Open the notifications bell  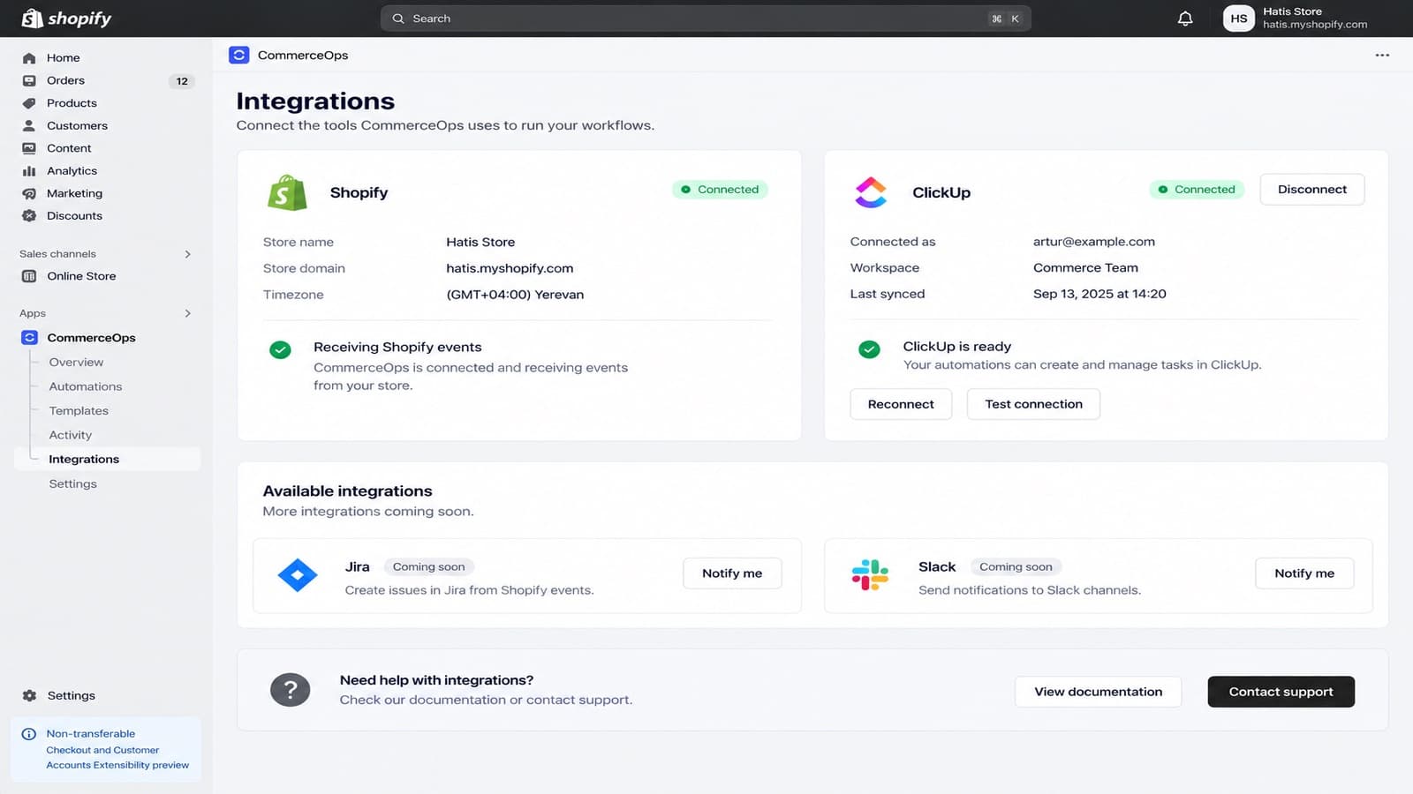(1185, 19)
